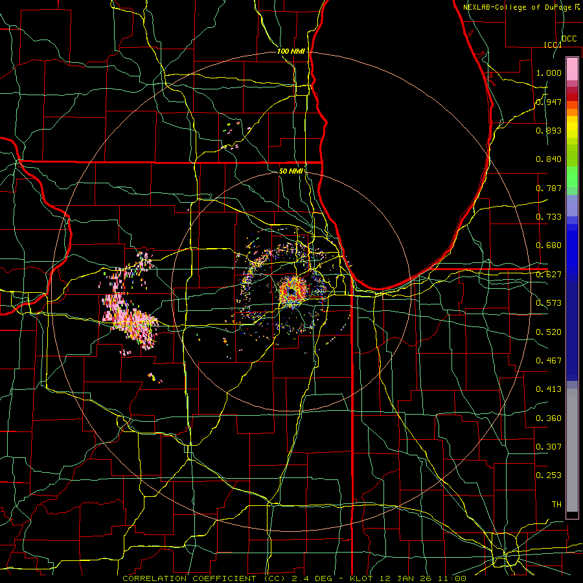The image size is (583, 583).
Task: Select the 0.893 legend value
Action: (x=549, y=130)
